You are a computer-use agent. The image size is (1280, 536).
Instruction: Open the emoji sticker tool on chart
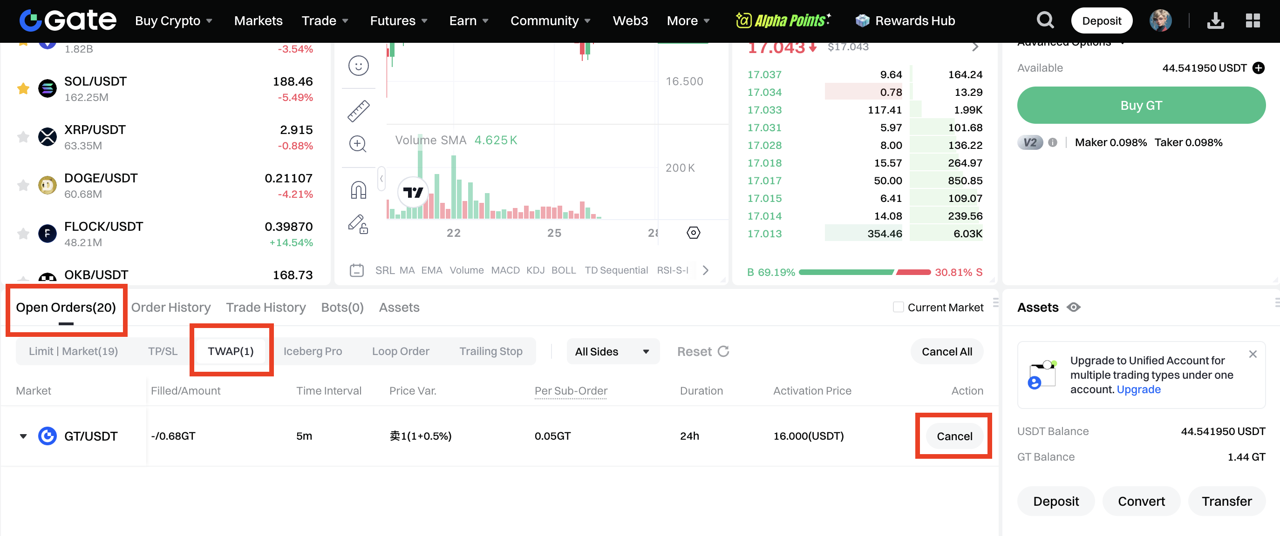358,66
